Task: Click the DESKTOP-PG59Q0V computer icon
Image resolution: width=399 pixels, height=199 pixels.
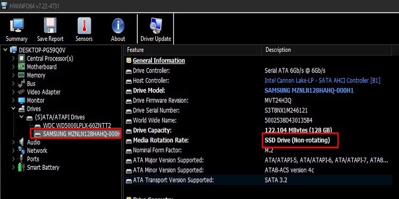Action: 13,50
